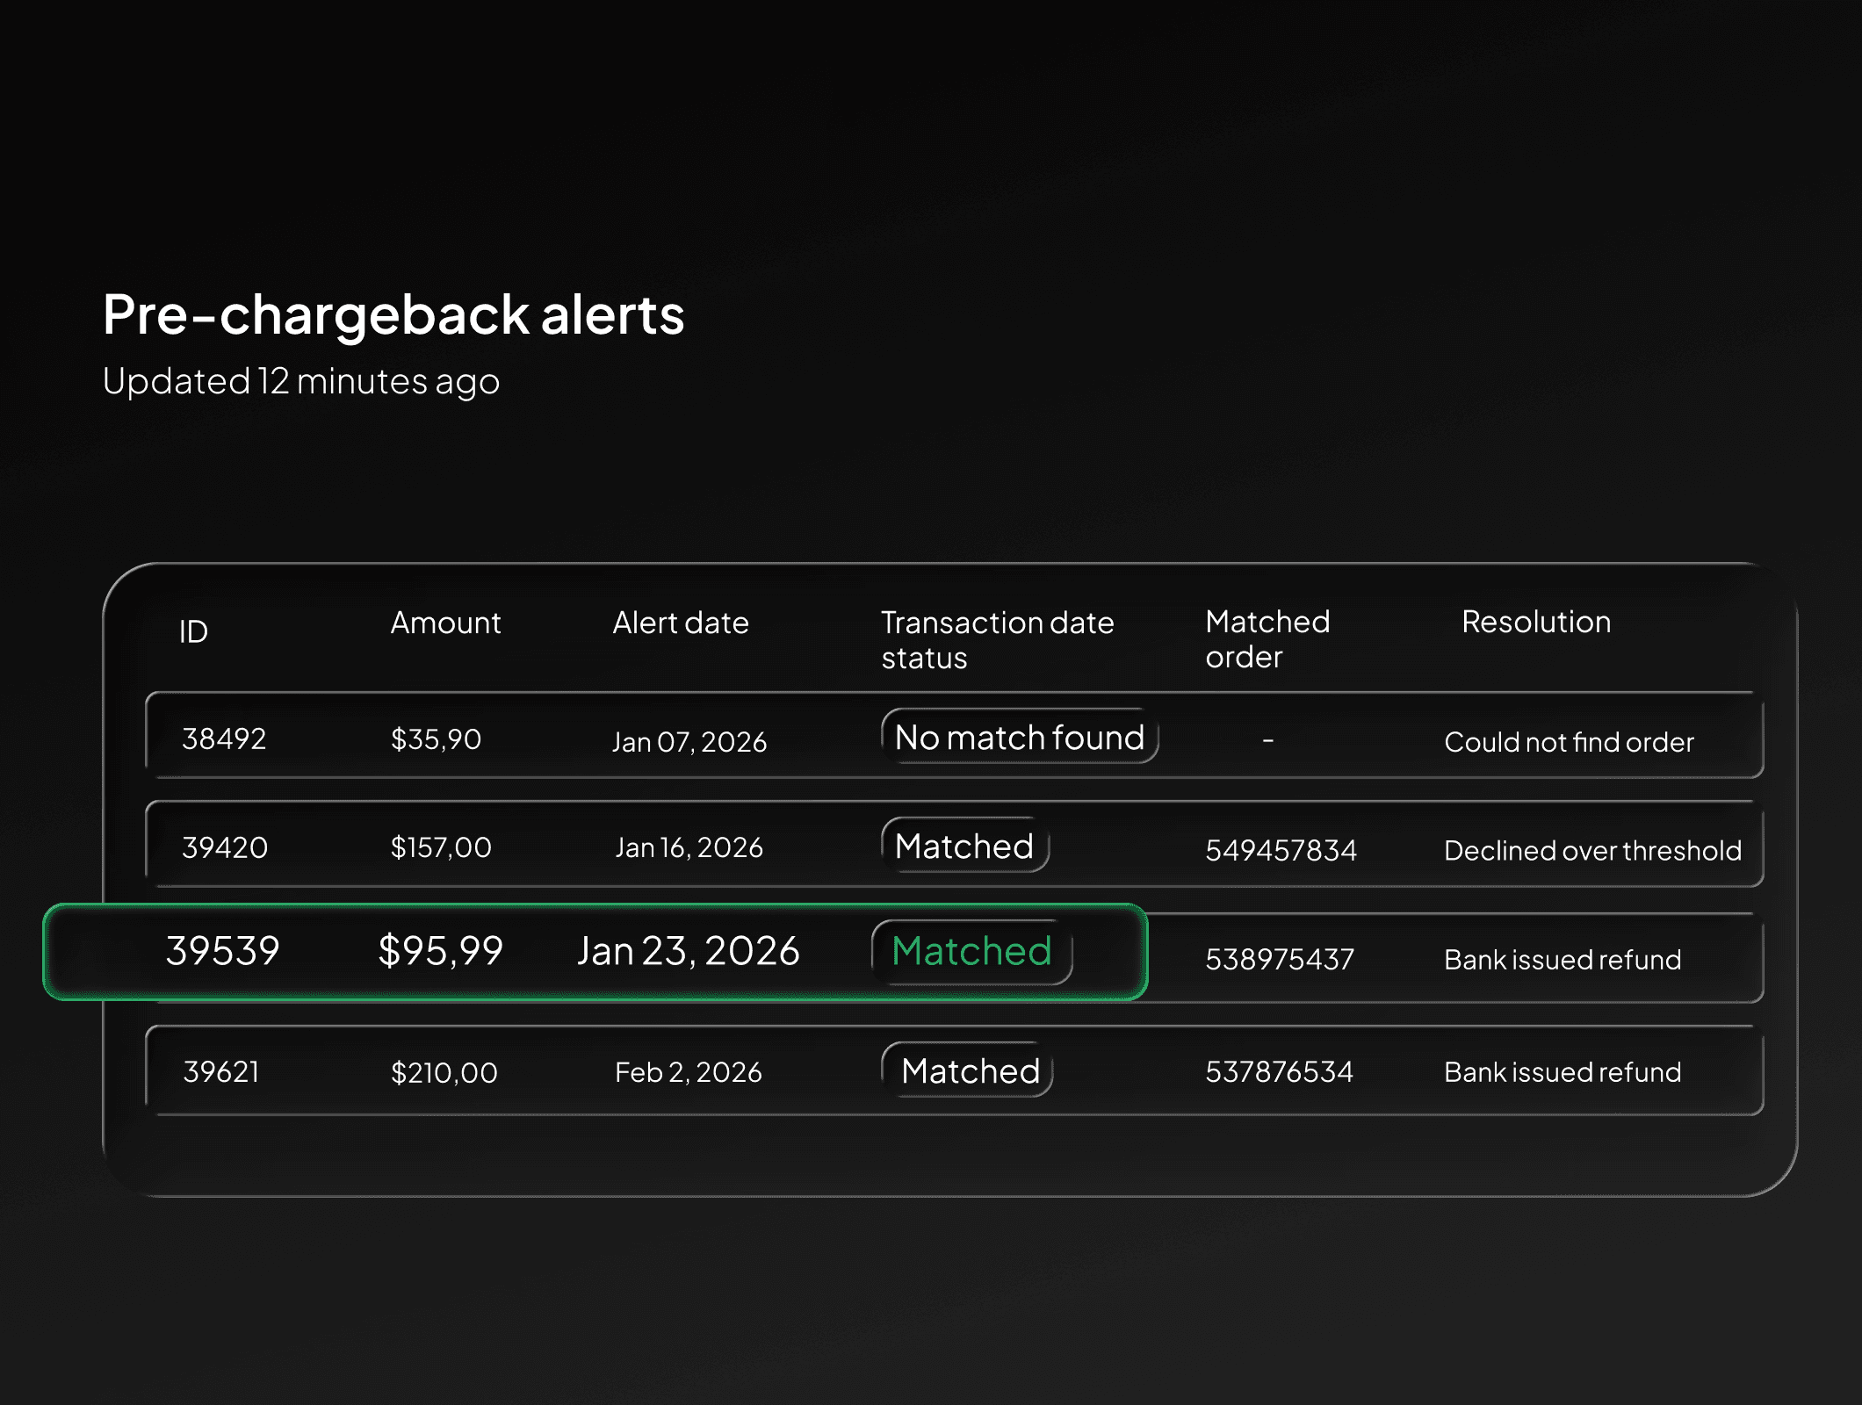Viewport: 1862px width, 1405px height.
Task: Click the green Matched badge for 39539
Action: tap(971, 951)
